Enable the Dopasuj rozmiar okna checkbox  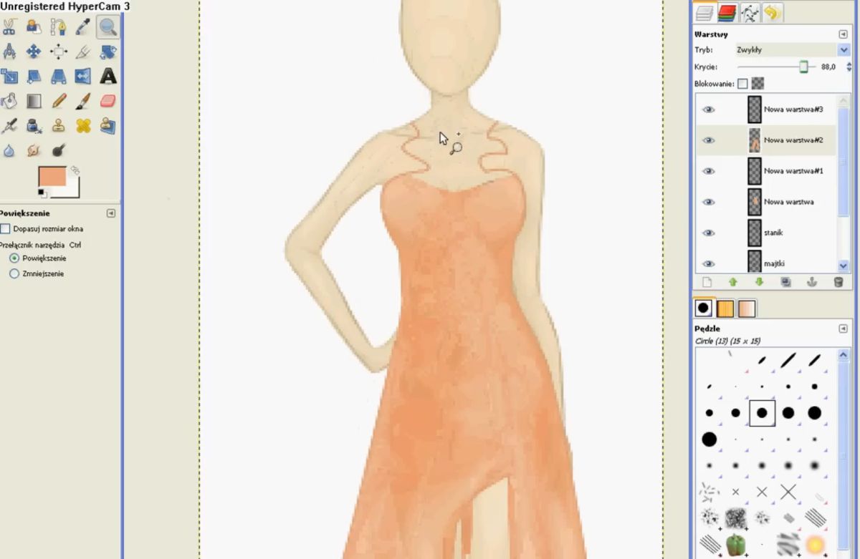coord(6,229)
